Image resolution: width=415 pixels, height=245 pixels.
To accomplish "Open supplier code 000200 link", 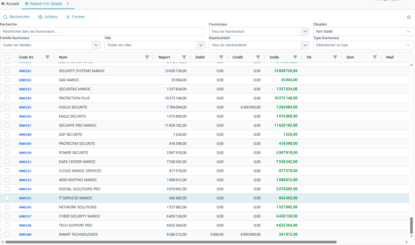I will point(25,234).
